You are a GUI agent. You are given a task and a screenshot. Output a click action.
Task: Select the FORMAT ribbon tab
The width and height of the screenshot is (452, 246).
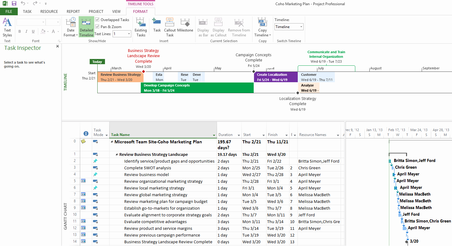click(140, 12)
